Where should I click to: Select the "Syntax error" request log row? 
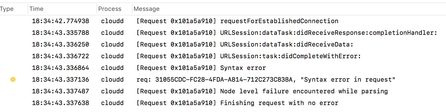coord(223,68)
